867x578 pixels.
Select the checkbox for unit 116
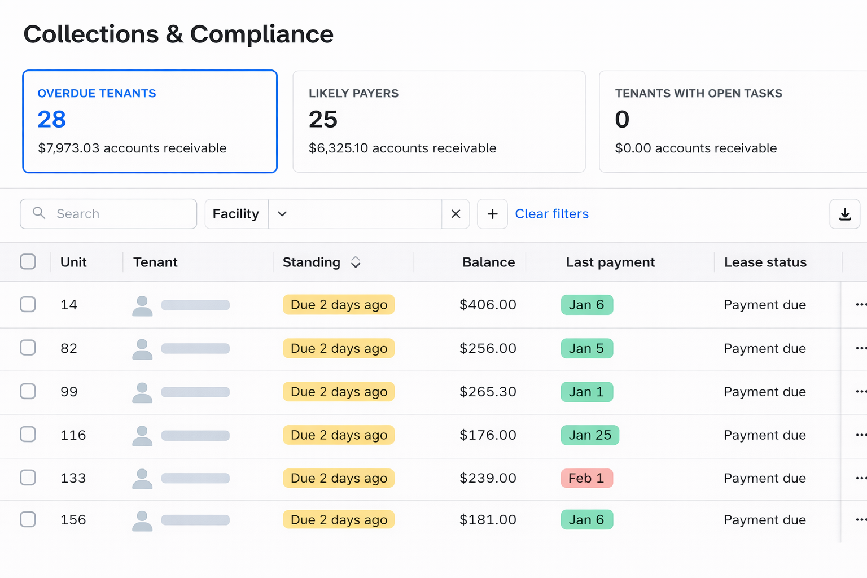(x=28, y=435)
